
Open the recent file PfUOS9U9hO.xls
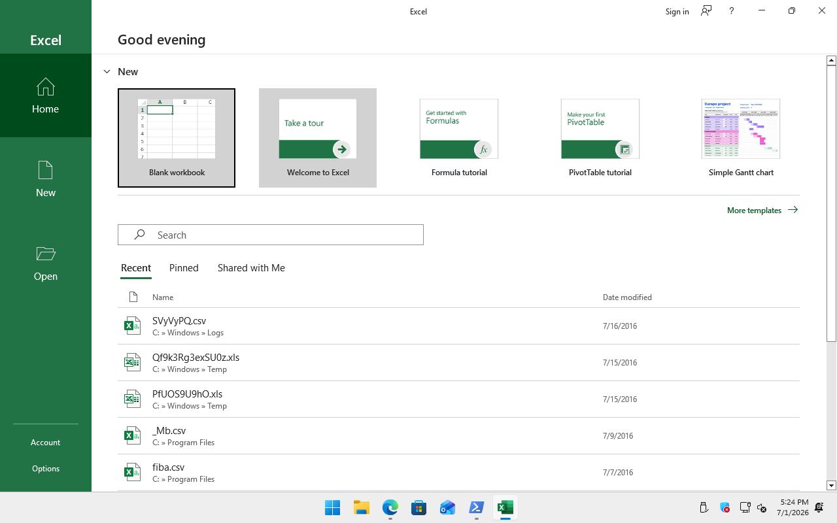(x=458, y=399)
